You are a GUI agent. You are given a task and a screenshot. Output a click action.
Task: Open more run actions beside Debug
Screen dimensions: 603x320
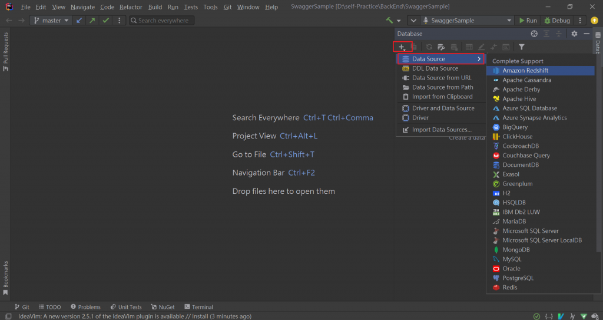click(x=580, y=21)
